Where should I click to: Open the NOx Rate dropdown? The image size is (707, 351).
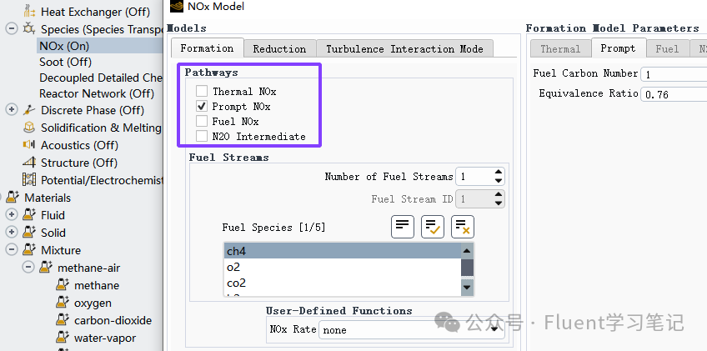pyautogui.click(x=411, y=330)
